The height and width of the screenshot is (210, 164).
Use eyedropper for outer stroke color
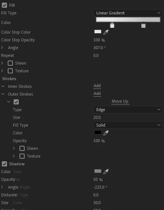point(106,133)
